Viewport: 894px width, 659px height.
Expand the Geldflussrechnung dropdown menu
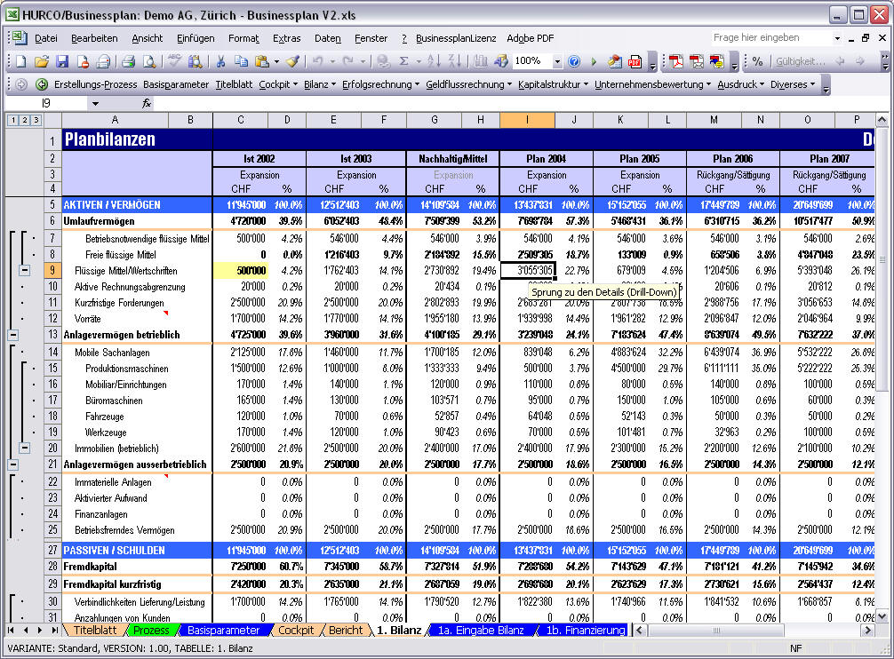[468, 85]
